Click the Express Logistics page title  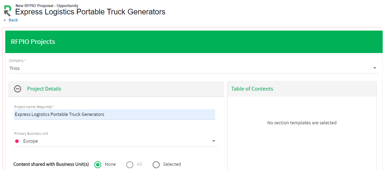(90, 12)
